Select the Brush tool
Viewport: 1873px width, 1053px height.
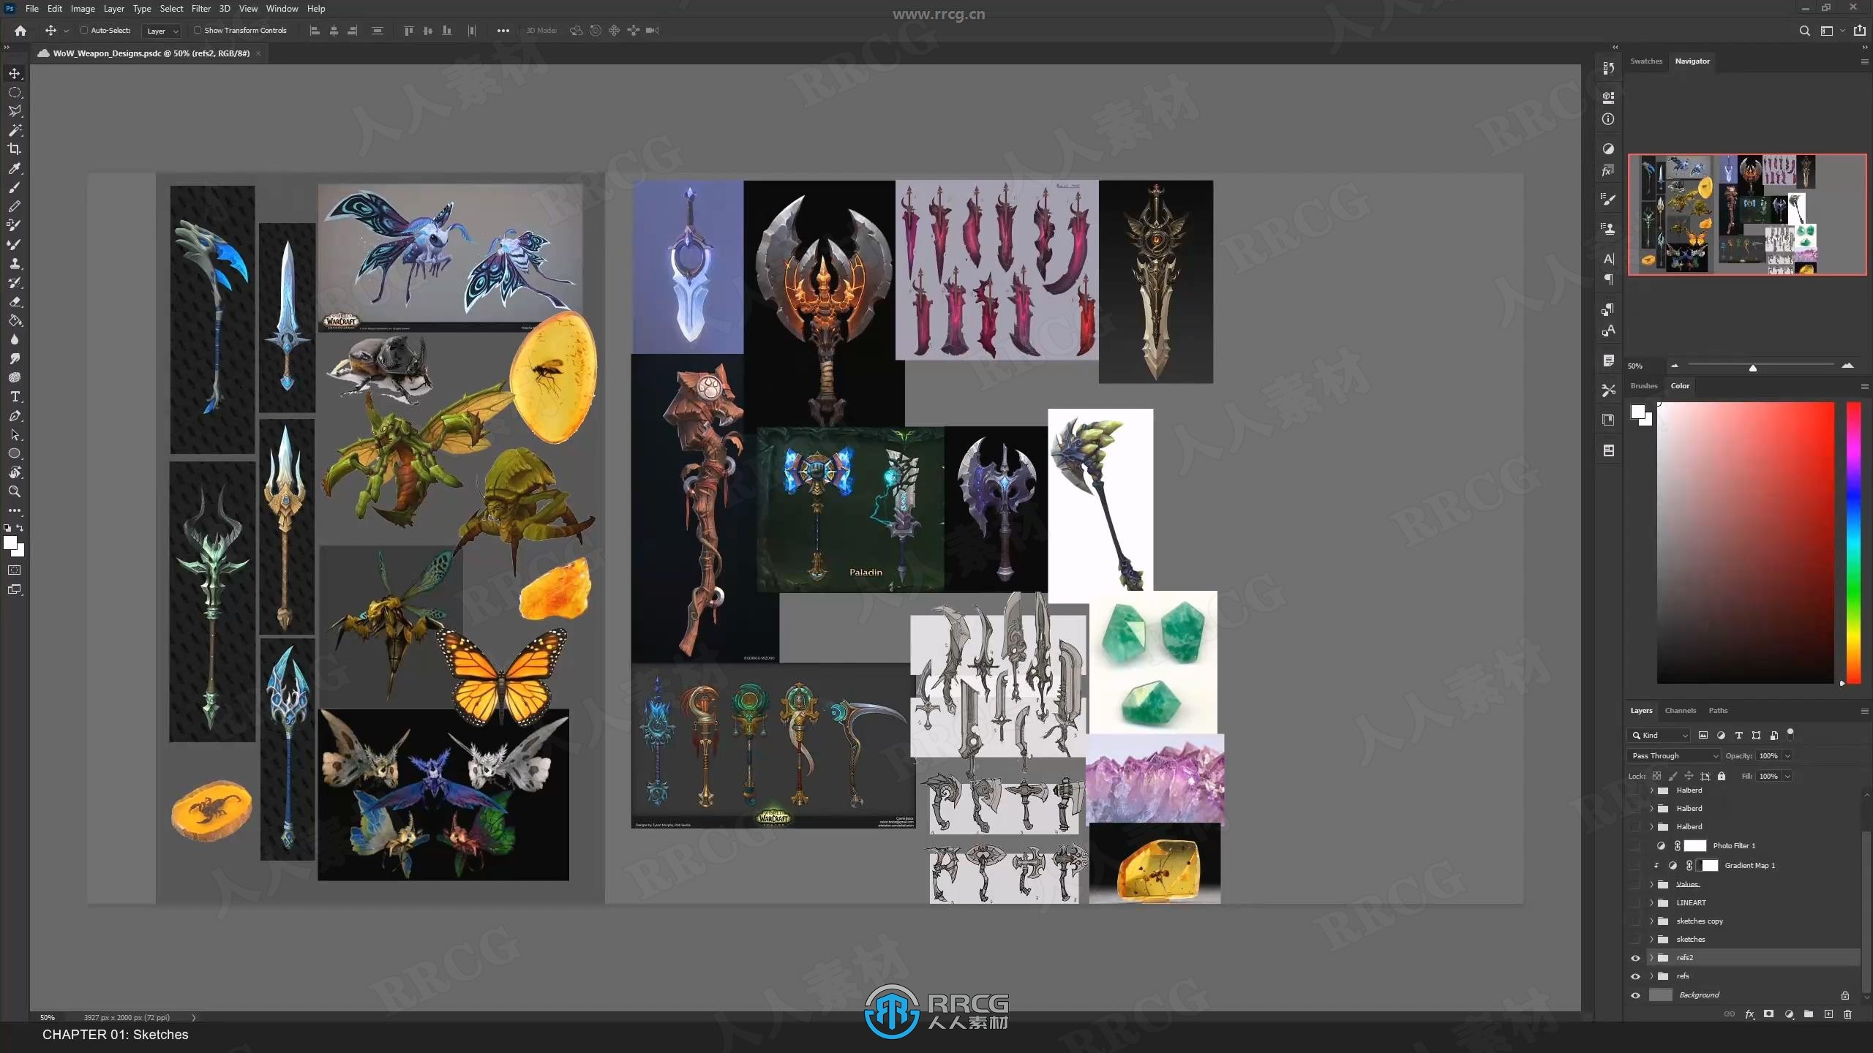(x=15, y=187)
